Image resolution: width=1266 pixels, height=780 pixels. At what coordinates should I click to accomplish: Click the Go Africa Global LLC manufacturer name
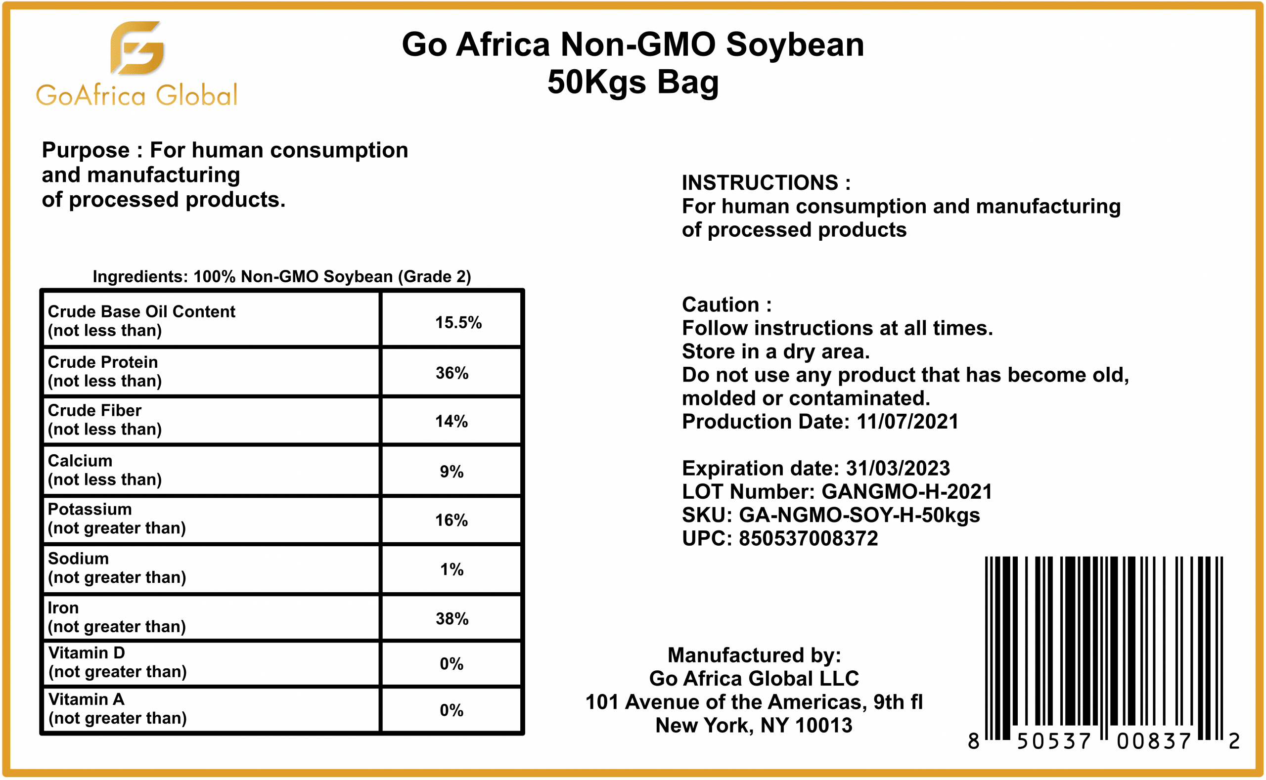tap(754, 678)
